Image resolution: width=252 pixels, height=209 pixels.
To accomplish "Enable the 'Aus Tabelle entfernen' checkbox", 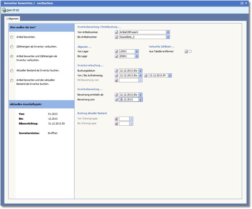I will (190, 51).
